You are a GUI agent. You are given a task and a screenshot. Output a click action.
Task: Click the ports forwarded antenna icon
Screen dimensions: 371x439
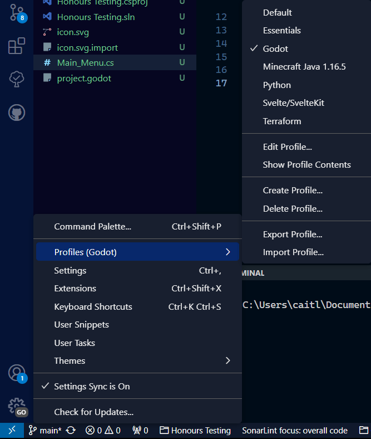pos(140,430)
